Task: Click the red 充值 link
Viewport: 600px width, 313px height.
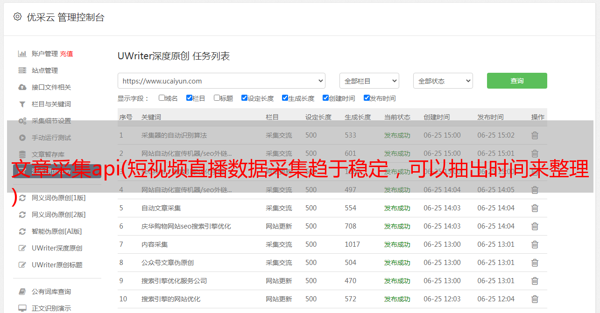Action: pos(66,54)
